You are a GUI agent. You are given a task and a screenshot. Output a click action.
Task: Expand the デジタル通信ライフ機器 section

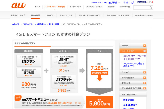click(145, 88)
